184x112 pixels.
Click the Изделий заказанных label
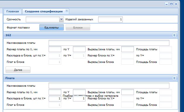point(79,19)
